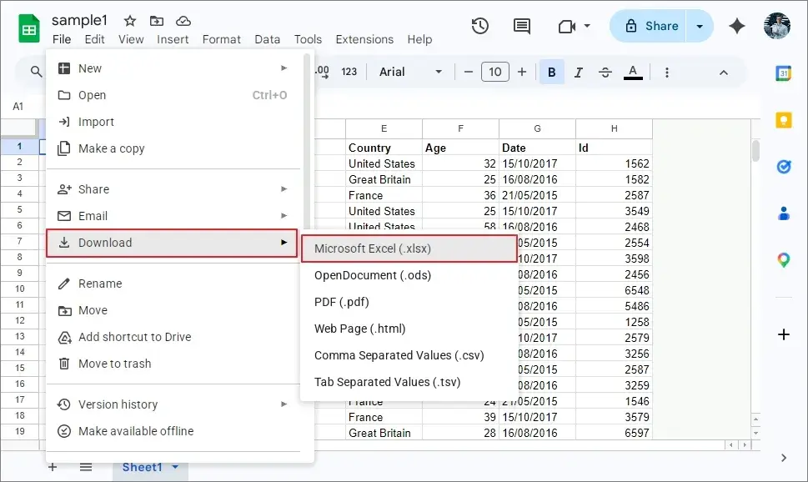Image resolution: width=808 pixels, height=482 pixels.
Task: Click the font size field 10
Action: coord(494,72)
